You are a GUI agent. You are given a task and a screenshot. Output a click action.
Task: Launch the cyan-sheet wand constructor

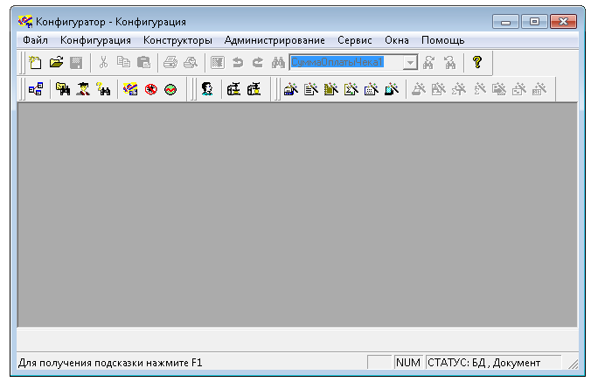click(392, 89)
